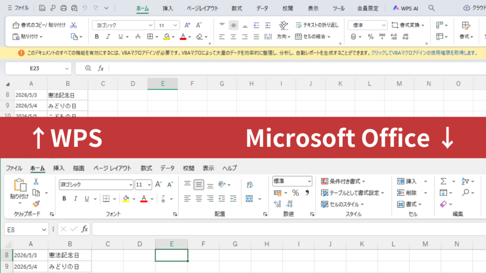486x273 pixels.
Task: Toggle WPS middle vertical alignment
Action: [x=234, y=25]
